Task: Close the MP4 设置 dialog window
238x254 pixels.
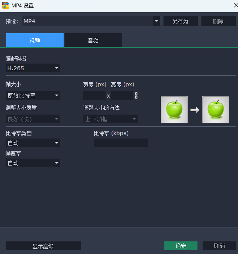Action: click(236, 5)
